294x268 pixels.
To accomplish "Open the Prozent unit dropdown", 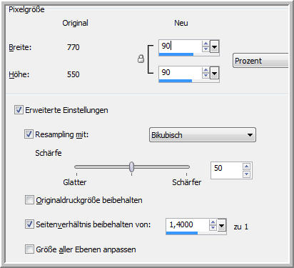I will pyautogui.click(x=260, y=61).
